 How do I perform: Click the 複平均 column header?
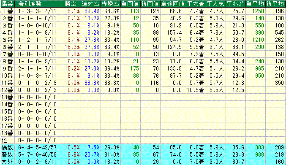click(x=275, y=4)
